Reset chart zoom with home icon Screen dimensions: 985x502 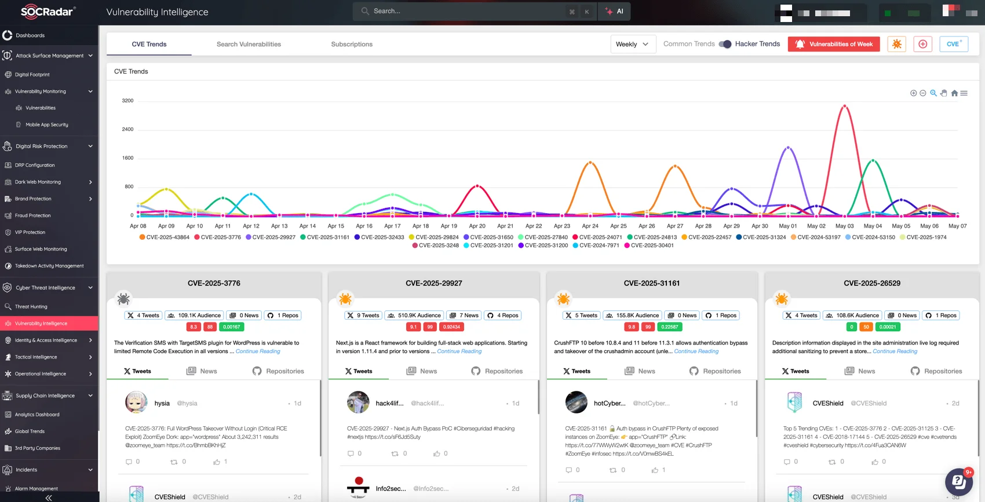(954, 93)
